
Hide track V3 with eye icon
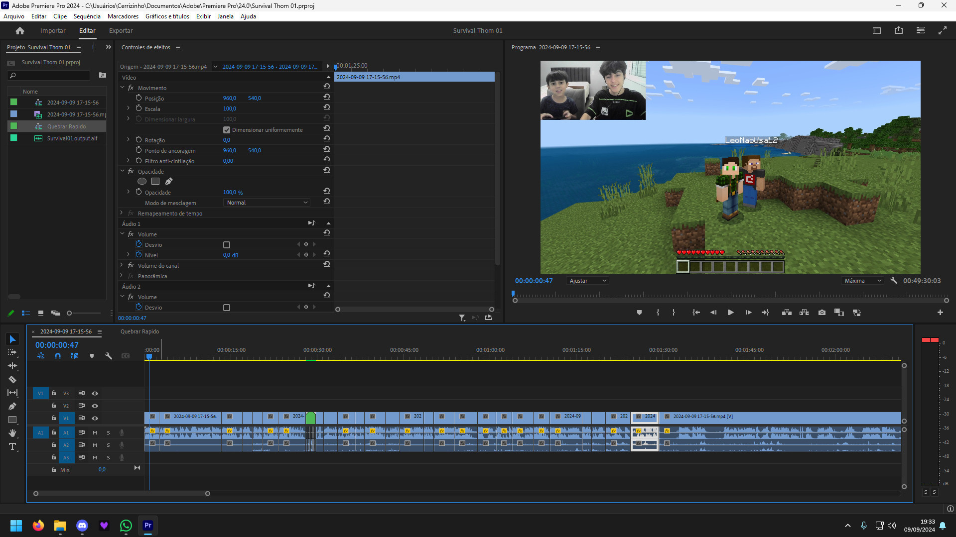pyautogui.click(x=95, y=393)
